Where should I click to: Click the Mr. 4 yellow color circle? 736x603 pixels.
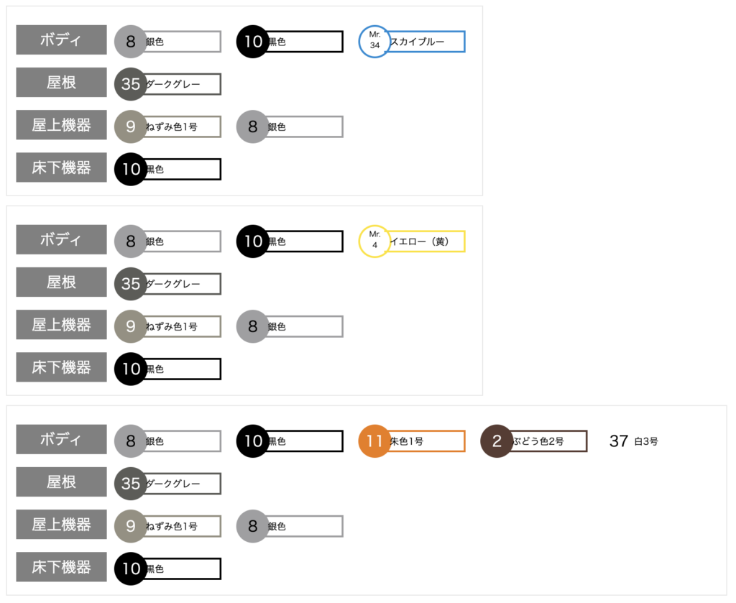[374, 241]
